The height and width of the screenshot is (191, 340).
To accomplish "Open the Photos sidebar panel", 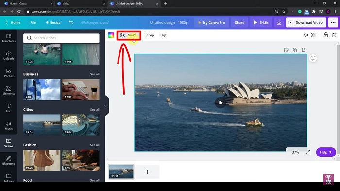I will 9,73.
